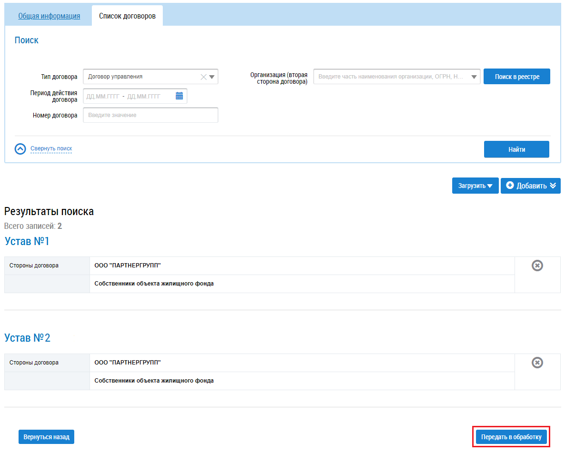This screenshot has height=453, width=565.
Task: Expand the Добавить menu button
Action: pyautogui.click(x=530, y=186)
